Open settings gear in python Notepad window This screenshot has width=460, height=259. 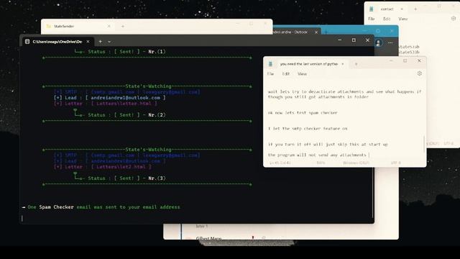point(420,73)
